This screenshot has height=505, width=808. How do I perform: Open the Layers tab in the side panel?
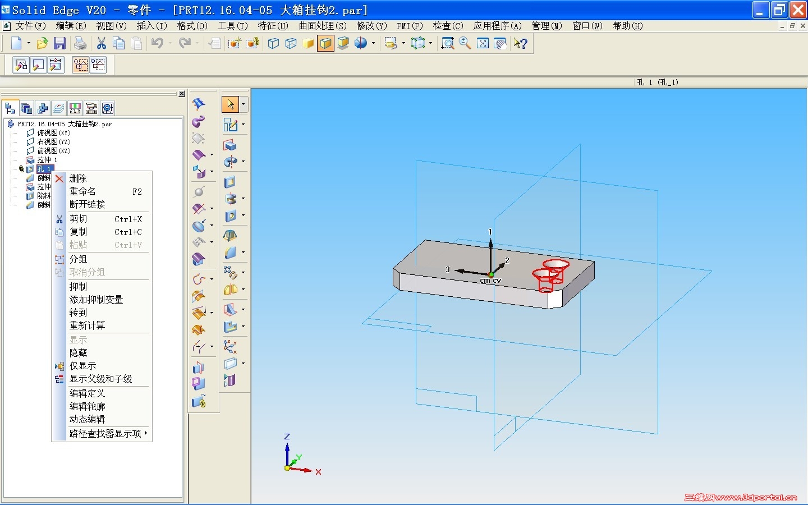point(58,108)
